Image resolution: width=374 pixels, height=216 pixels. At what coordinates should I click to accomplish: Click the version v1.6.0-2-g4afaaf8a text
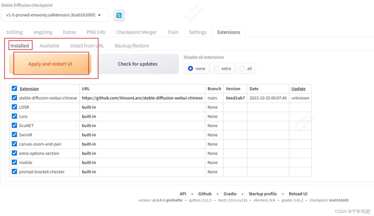[x=160, y=200]
